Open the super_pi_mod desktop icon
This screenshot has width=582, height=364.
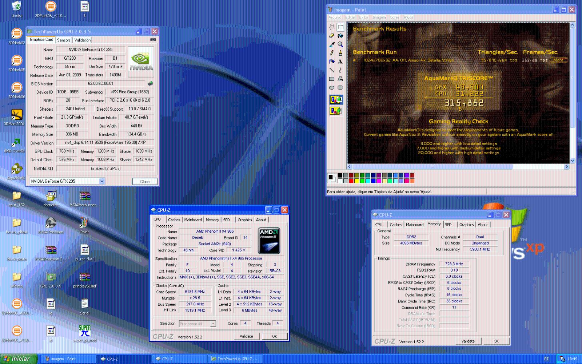pyautogui.click(x=85, y=333)
